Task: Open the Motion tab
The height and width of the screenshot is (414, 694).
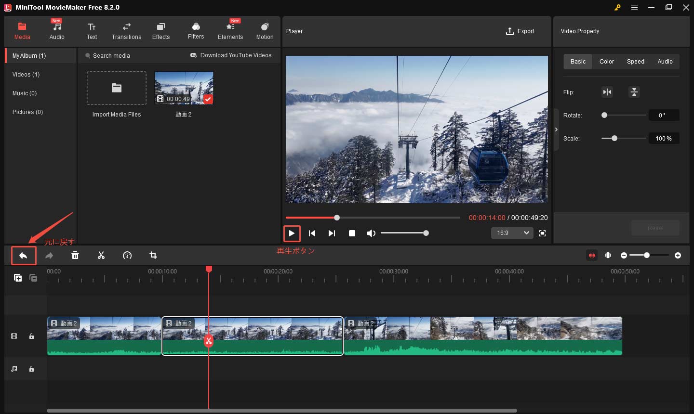Action: click(x=265, y=31)
